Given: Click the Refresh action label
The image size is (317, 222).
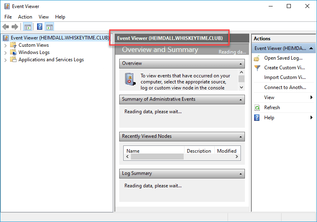Looking at the screenshot, I should point(272,108).
